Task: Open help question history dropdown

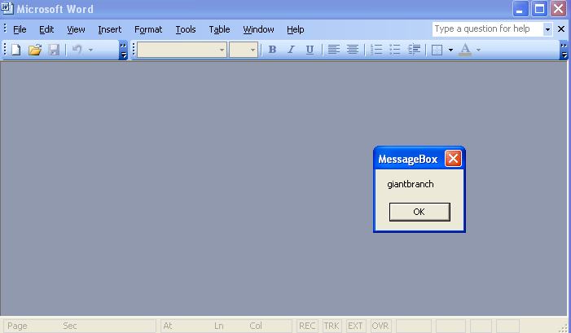Action: [x=547, y=29]
